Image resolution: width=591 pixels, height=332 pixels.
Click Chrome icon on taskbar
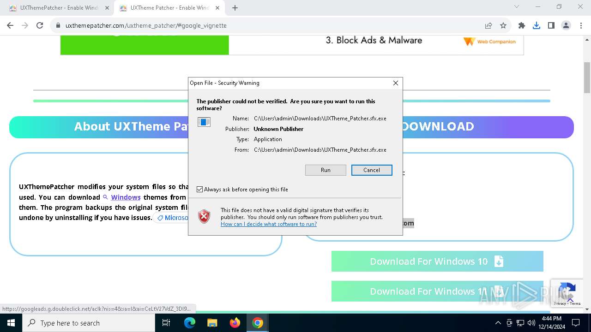pyautogui.click(x=258, y=323)
